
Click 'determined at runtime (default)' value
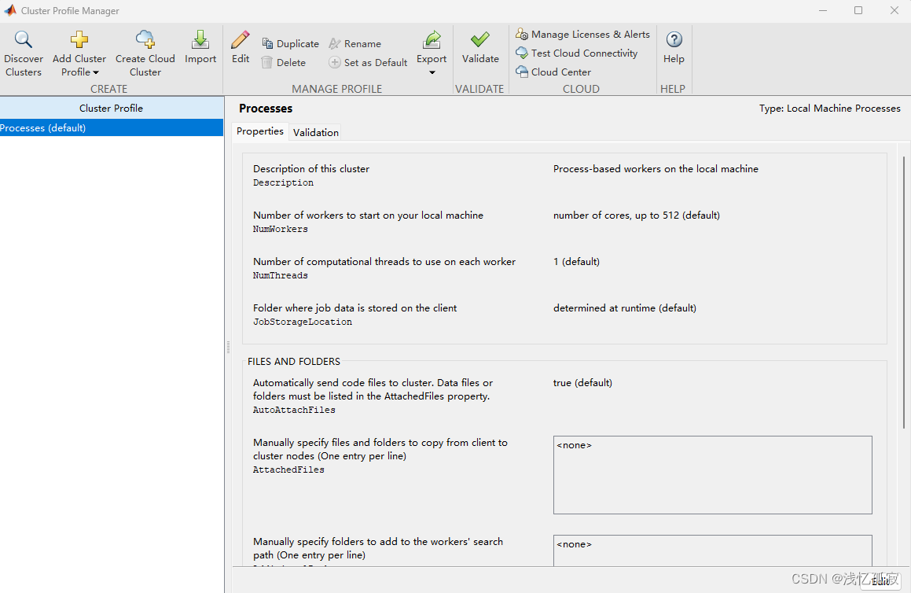pos(625,308)
